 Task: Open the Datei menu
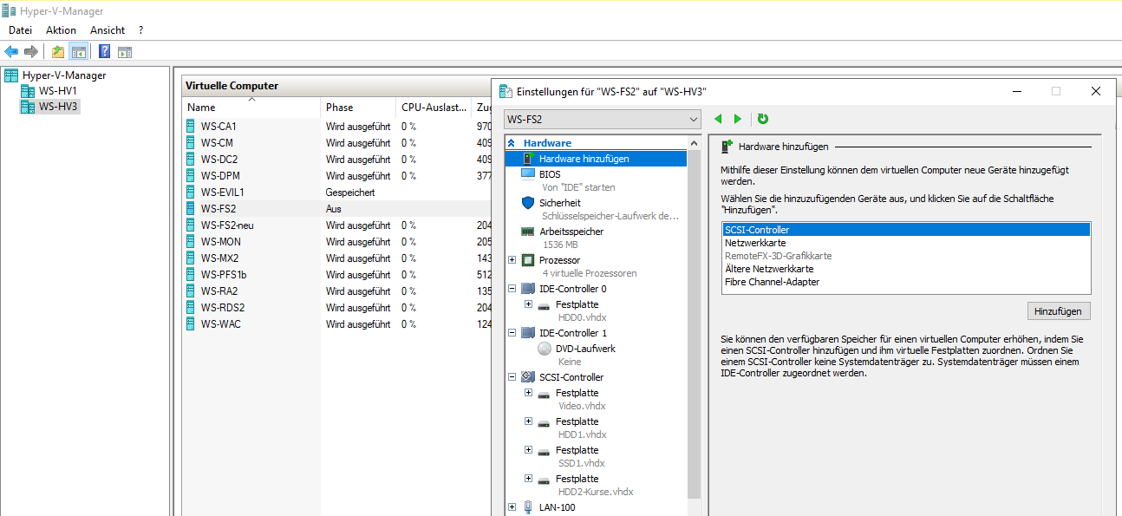(x=20, y=30)
